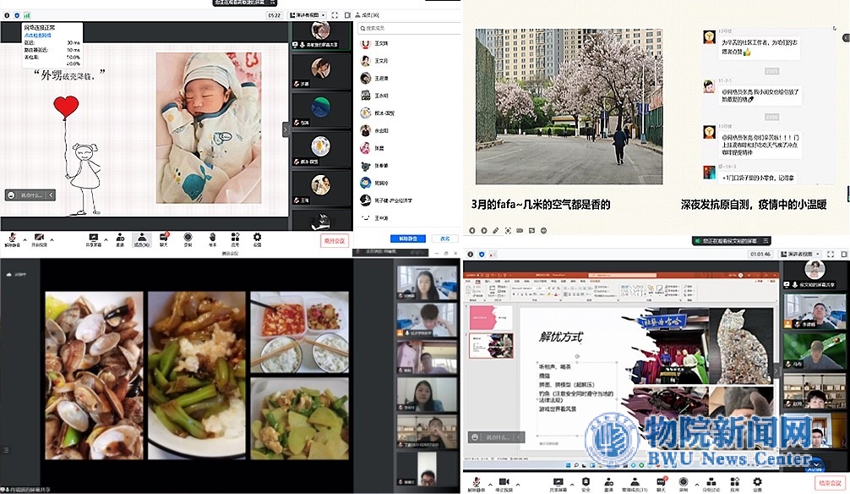Viewport: 850px width, 494px height.
Task: Click the side panel layout icon left of 成员(36) header
Action: pos(346,14)
